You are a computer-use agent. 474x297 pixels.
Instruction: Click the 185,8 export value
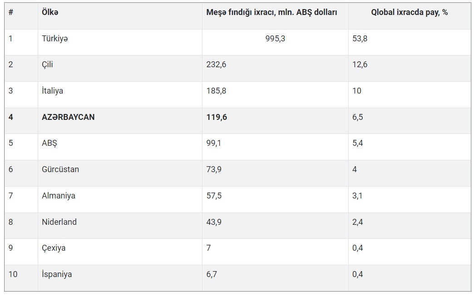coord(216,91)
